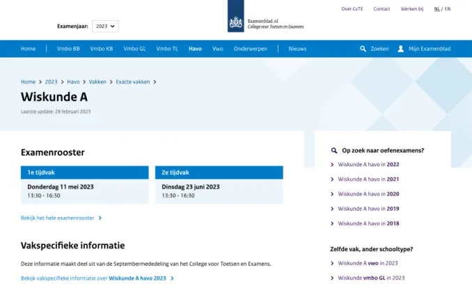Click the Mijn Examenblad user icon
This screenshot has height=295, width=472.
coord(401,49)
